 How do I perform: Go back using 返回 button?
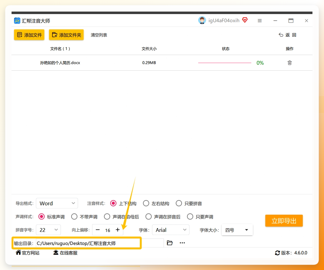tap(287, 35)
